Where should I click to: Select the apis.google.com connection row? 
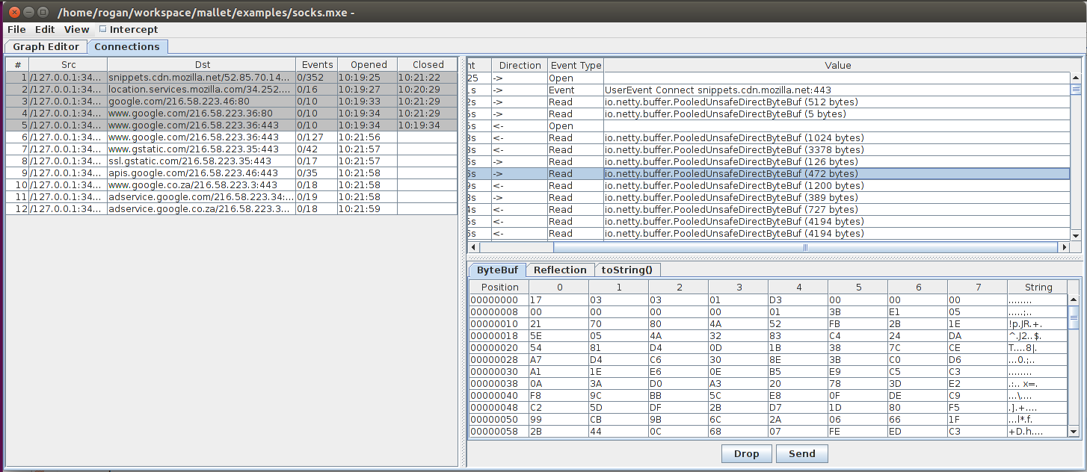[x=202, y=173]
